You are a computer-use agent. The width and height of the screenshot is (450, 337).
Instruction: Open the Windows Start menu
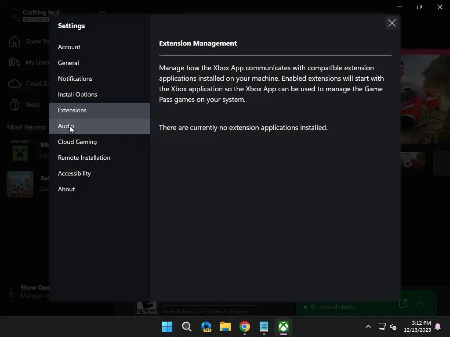(167, 326)
